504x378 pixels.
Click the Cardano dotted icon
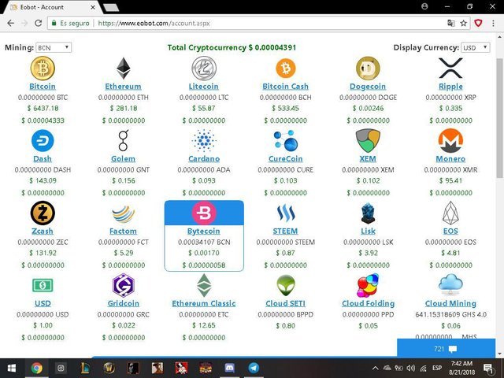[x=204, y=140]
